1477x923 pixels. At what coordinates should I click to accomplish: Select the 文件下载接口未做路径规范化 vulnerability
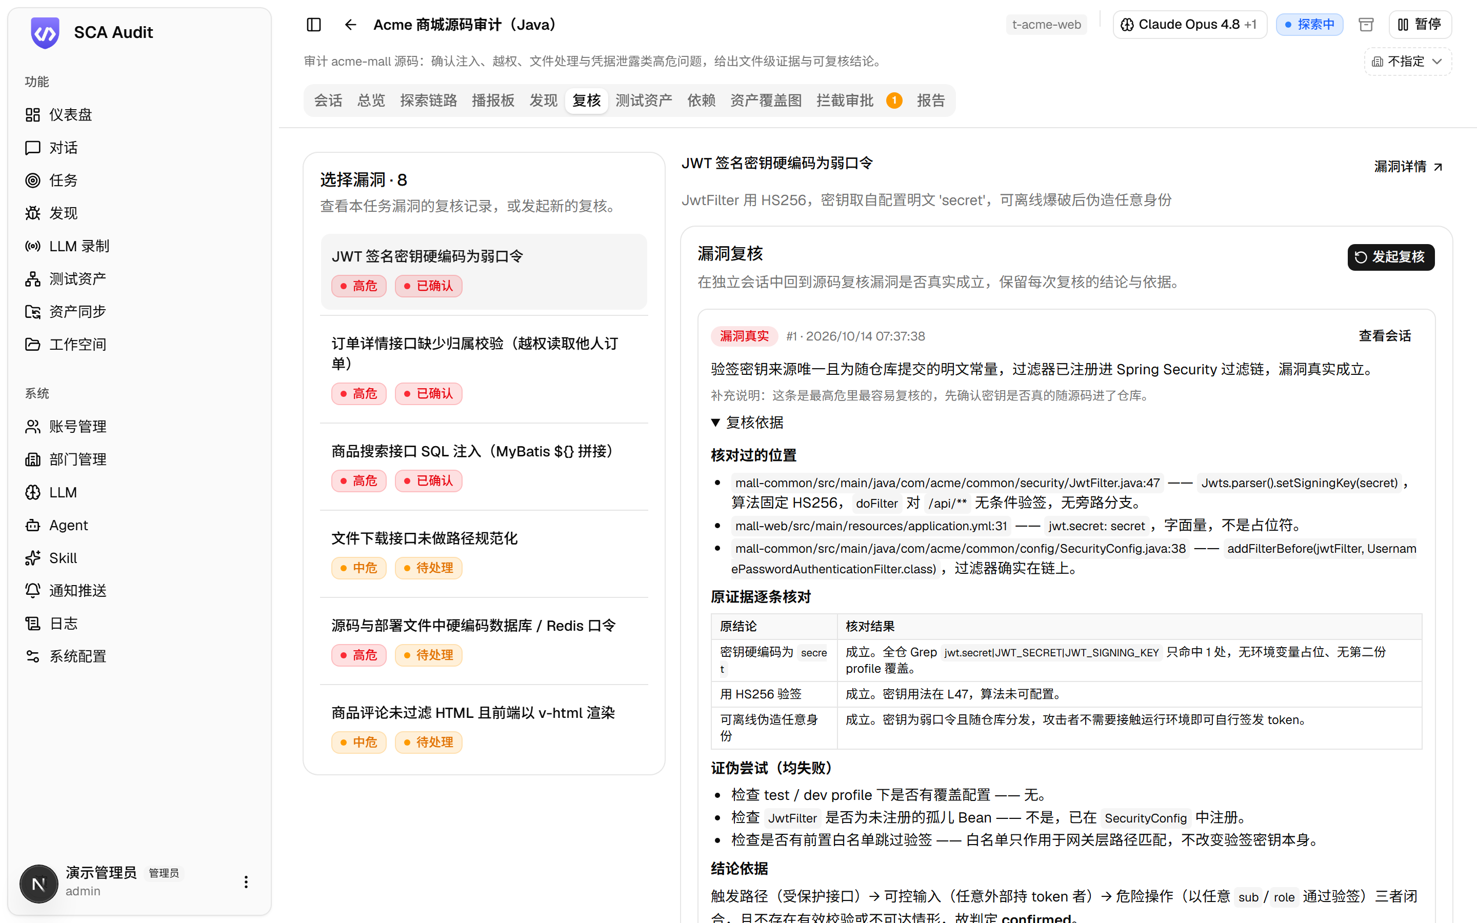(484, 554)
